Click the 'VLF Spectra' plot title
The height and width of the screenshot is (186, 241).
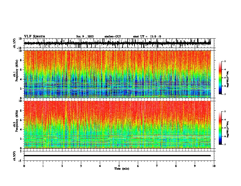34,36
